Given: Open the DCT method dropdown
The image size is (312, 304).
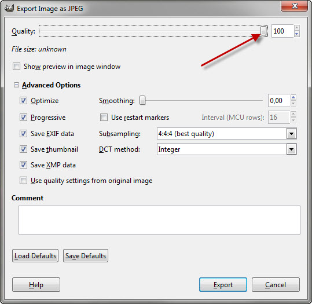Looking at the screenshot, I should (x=292, y=149).
